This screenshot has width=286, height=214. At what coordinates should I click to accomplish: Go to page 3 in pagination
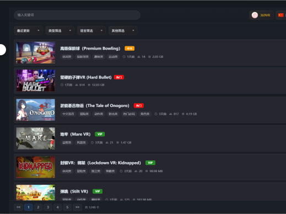point(48,207)
